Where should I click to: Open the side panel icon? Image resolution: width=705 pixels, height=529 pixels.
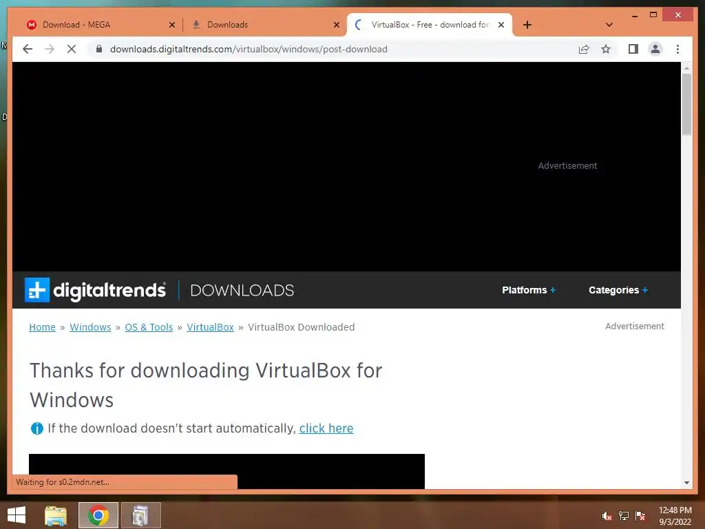tap(633, 49)
